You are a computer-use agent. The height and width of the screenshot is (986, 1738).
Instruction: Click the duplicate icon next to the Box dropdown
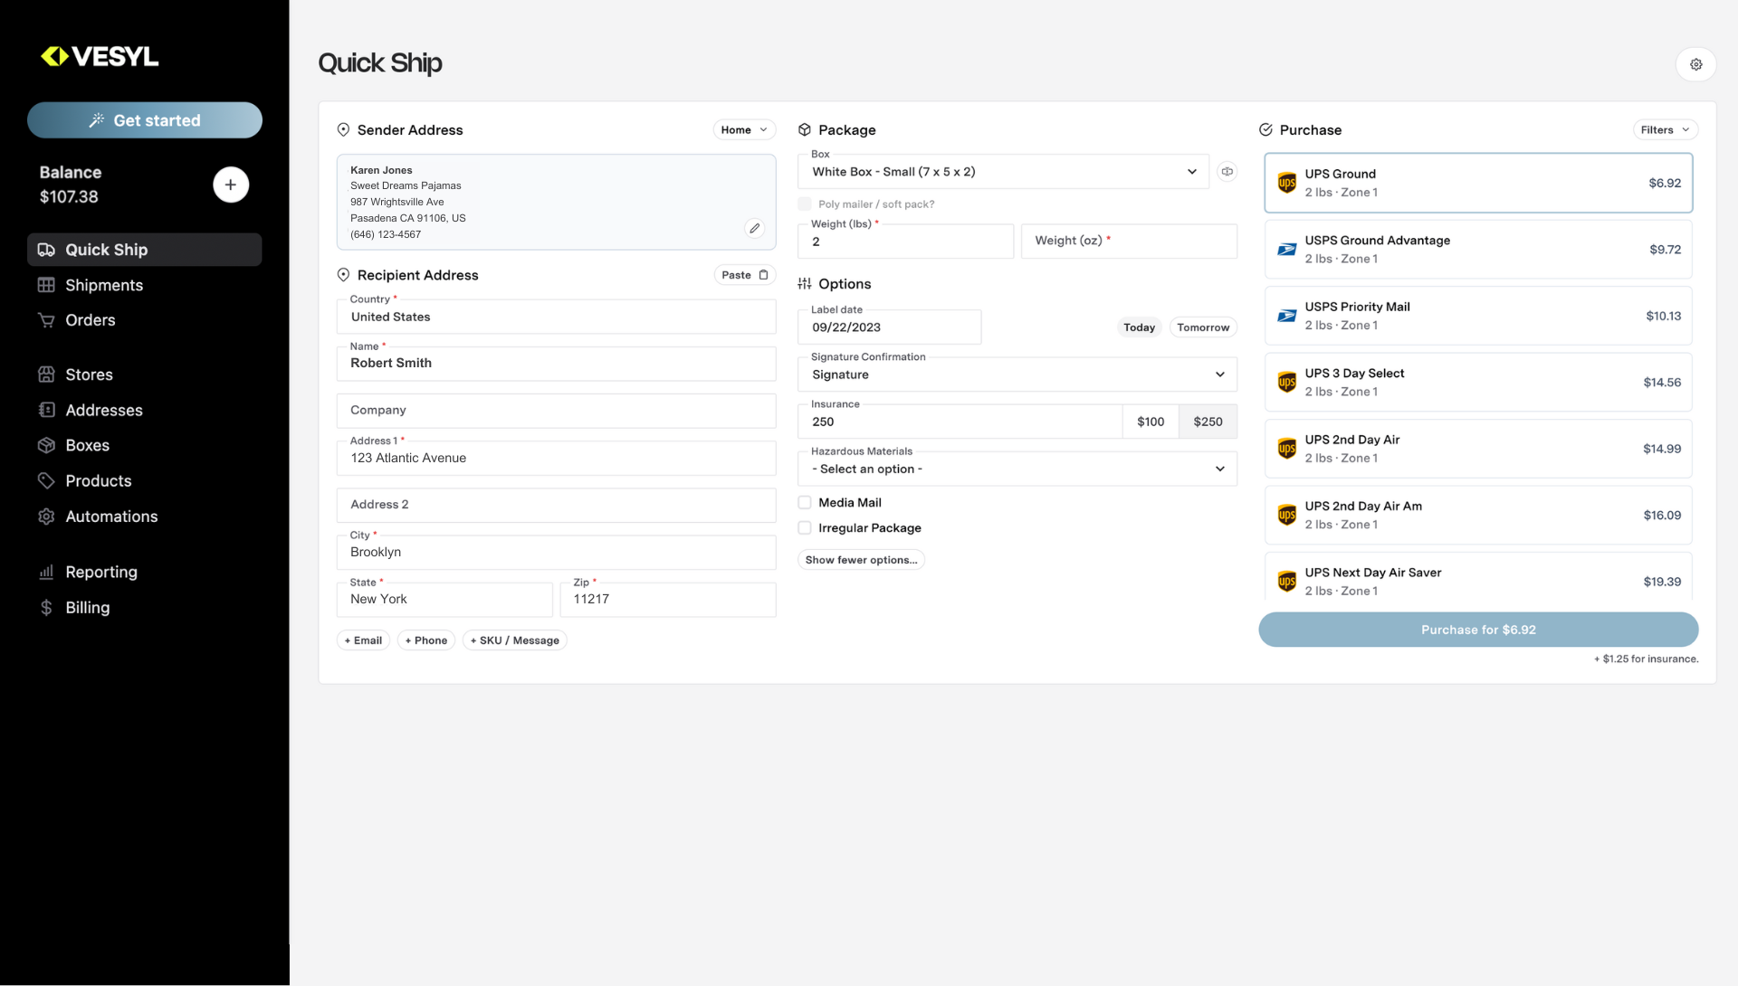(x=1227, y=171)
